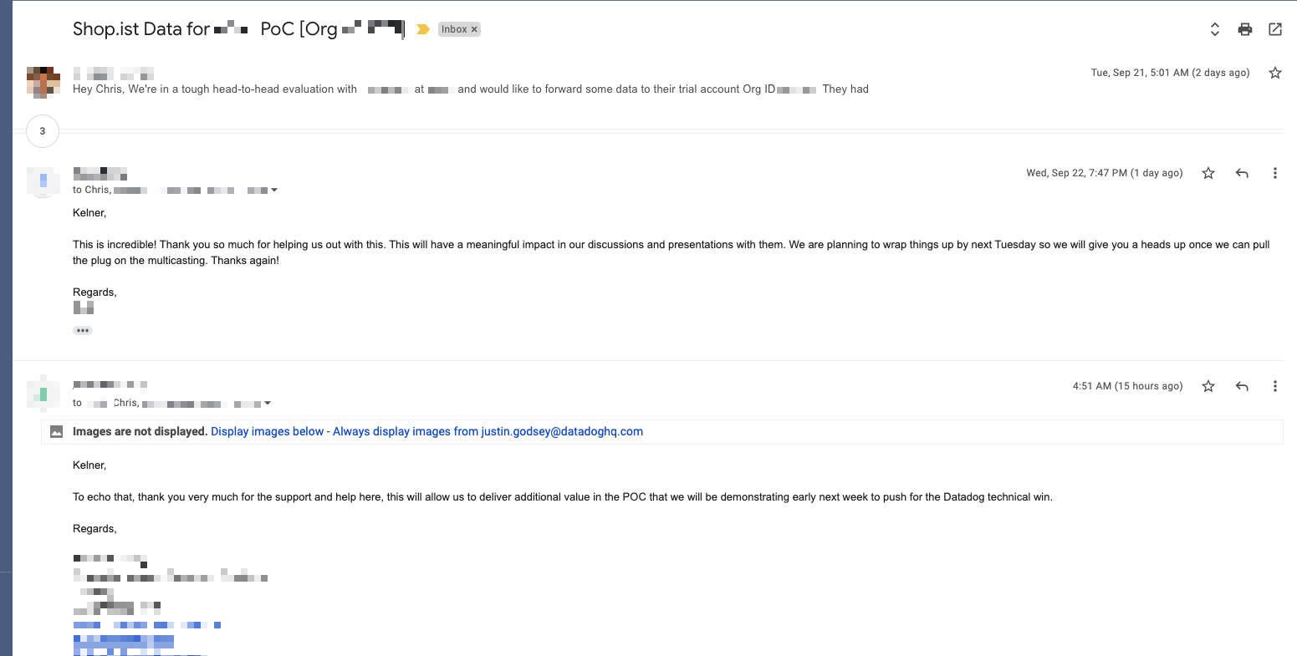Always display images from justin.godsey@datadoghq.com
The width and height of the screenshot is (1297, 656).
click(488, 431)
